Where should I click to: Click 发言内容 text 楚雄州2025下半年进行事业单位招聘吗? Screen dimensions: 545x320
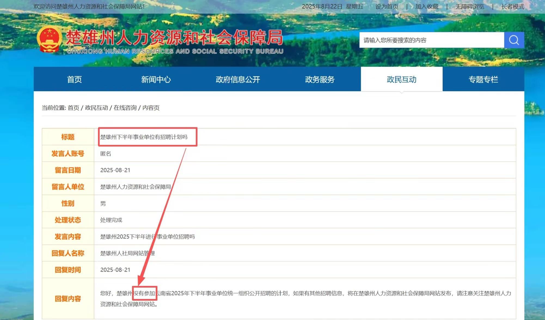[x=148, y=236]
